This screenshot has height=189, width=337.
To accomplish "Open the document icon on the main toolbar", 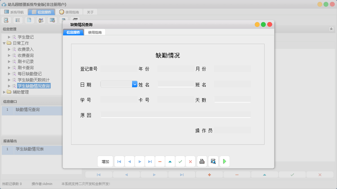I will (x=29, y=20).
